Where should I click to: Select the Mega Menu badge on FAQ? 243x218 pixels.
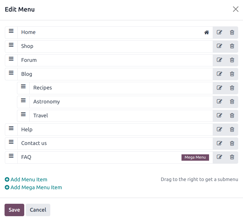click(x=195, y=157)
